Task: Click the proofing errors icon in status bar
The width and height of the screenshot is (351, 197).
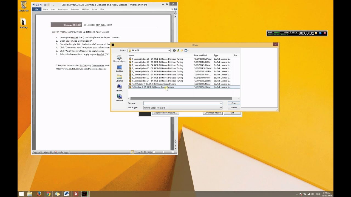Action: click(56, 152)
